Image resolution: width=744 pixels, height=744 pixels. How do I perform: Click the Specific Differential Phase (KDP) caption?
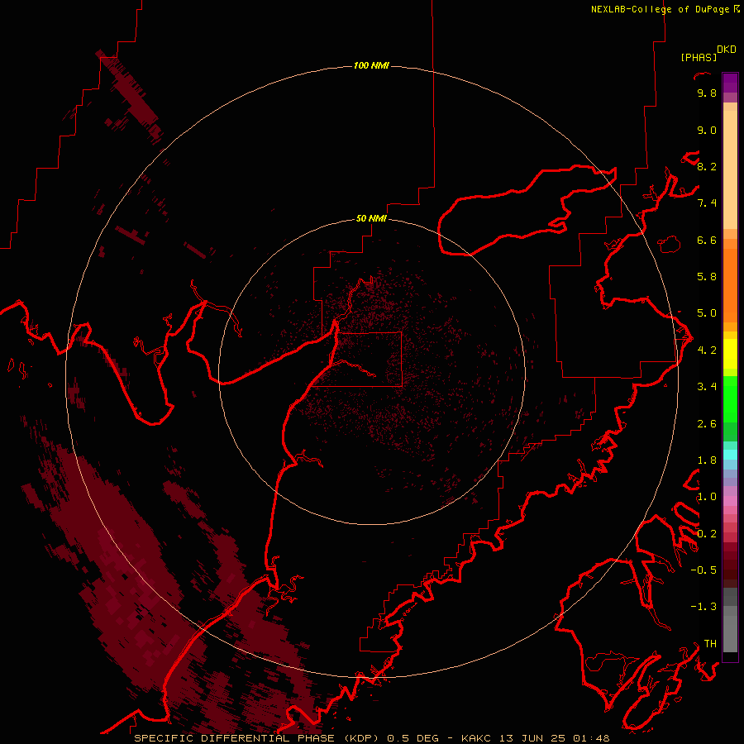(256, 738)
